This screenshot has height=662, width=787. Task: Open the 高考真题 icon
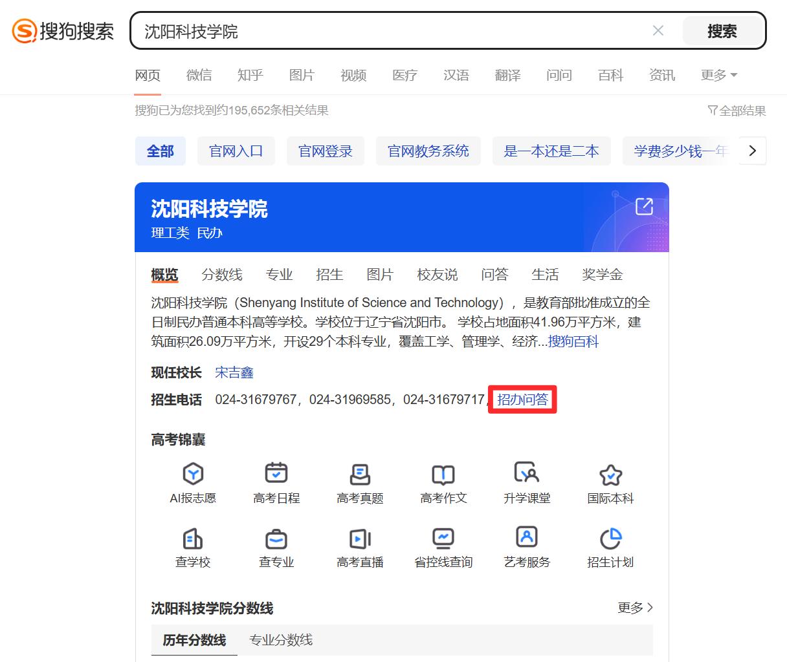coord(360,474)
